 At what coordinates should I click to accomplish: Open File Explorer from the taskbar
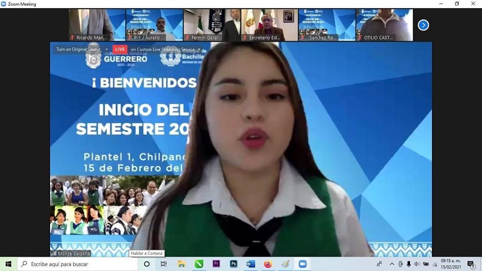click(x=182, y=264)
